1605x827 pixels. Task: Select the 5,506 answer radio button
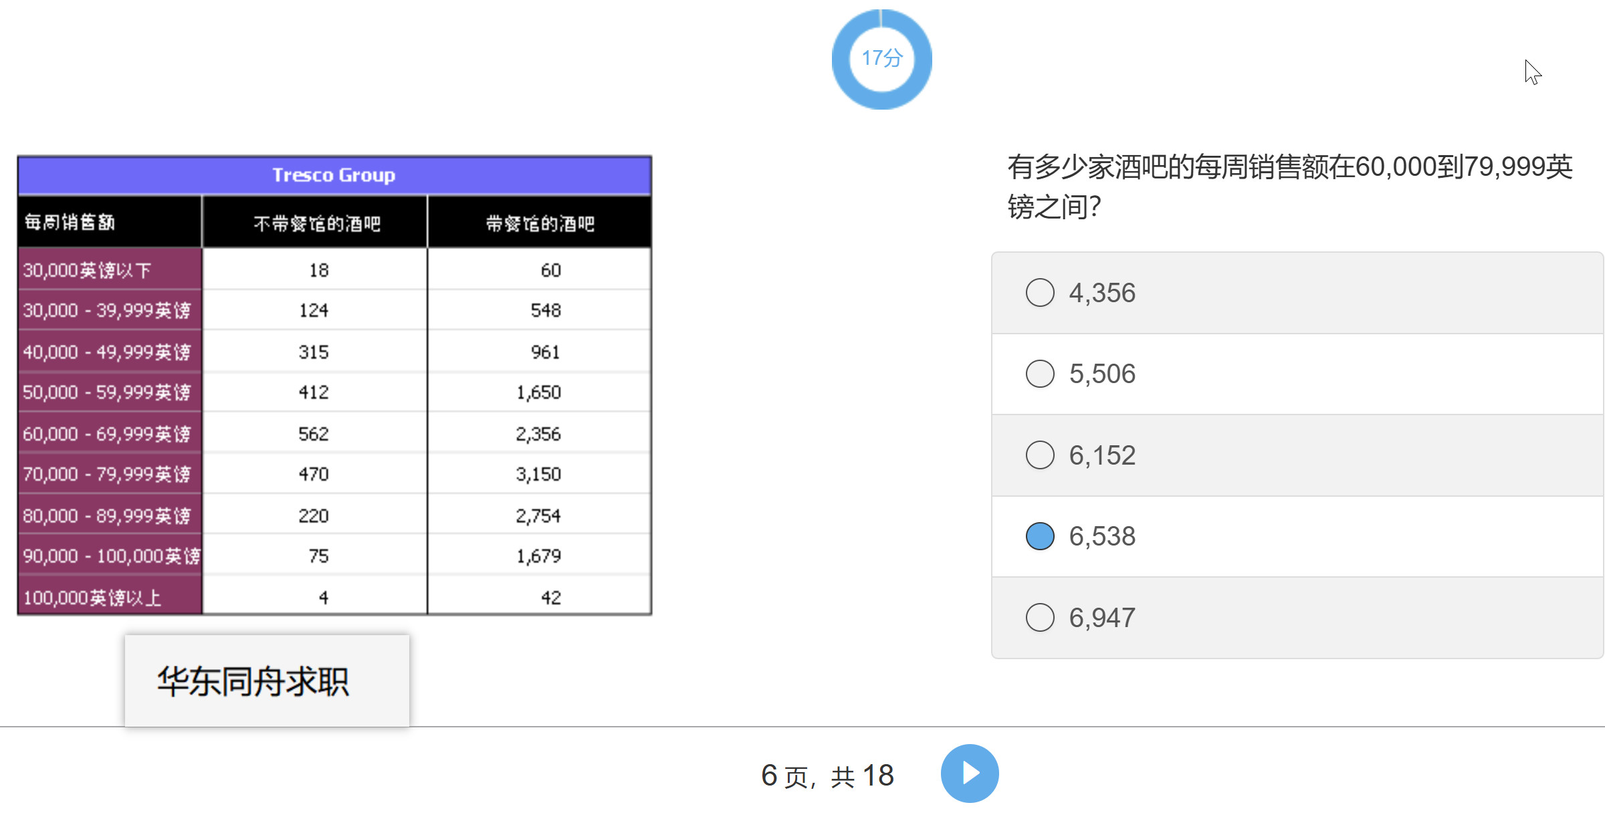coord(1040,374)
